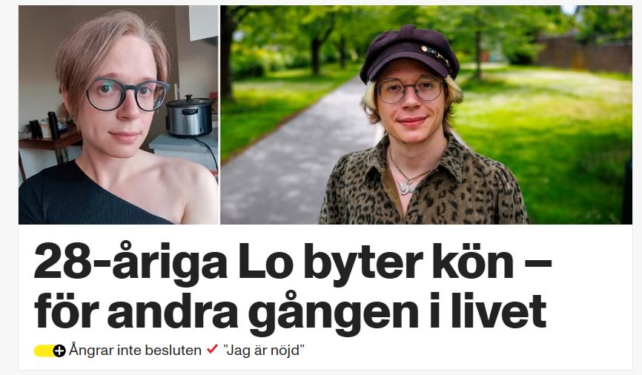Click the quote "Jag är nöjd"
The width and height of the screenshot is (642, 375).
[264, 351]
